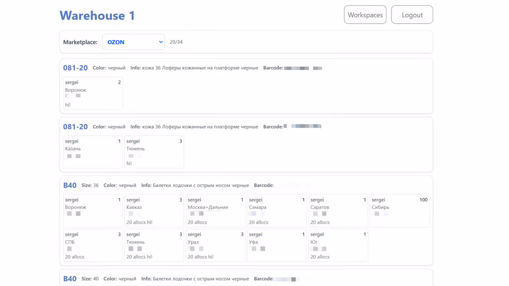The image size is (509, 286).
Task: Open the first 081-20 product code link
Action: click(x=75, y=67)
